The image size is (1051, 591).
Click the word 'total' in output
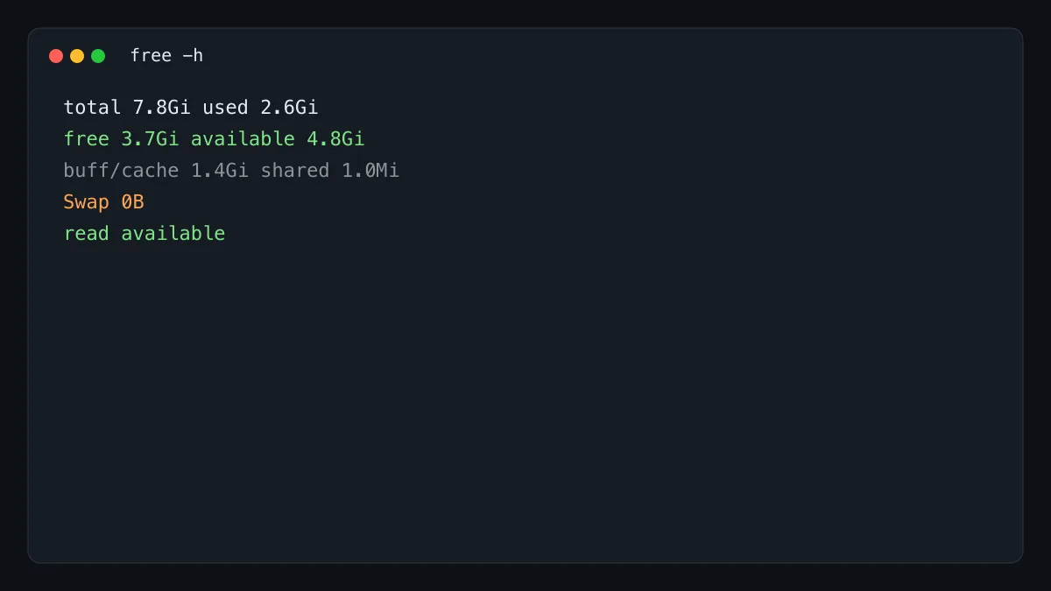click(x=92, y=108)
